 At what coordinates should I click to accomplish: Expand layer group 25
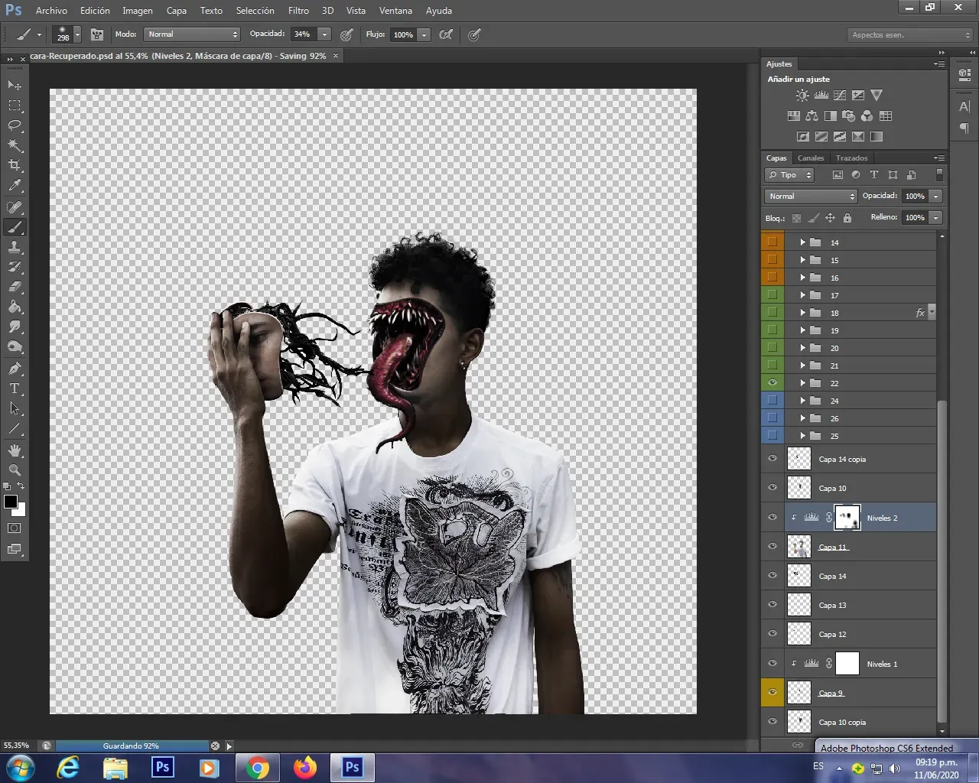[802, 436]
